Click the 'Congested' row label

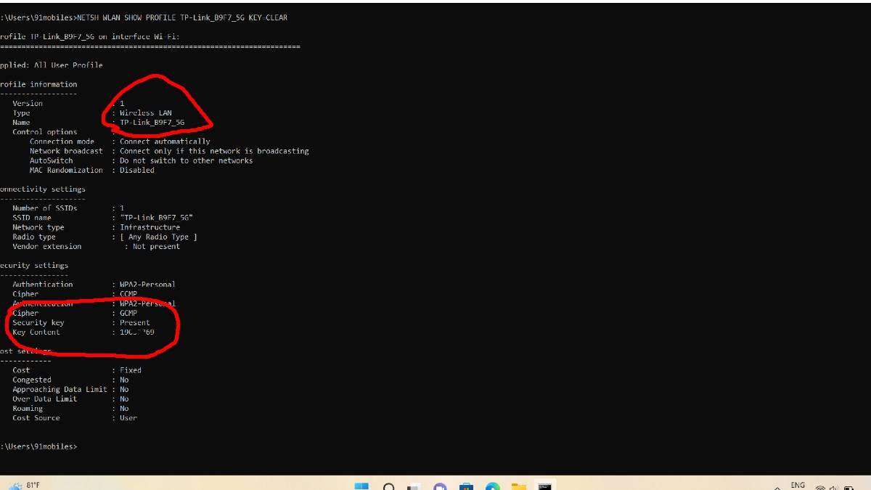click(x=32, y=380)
